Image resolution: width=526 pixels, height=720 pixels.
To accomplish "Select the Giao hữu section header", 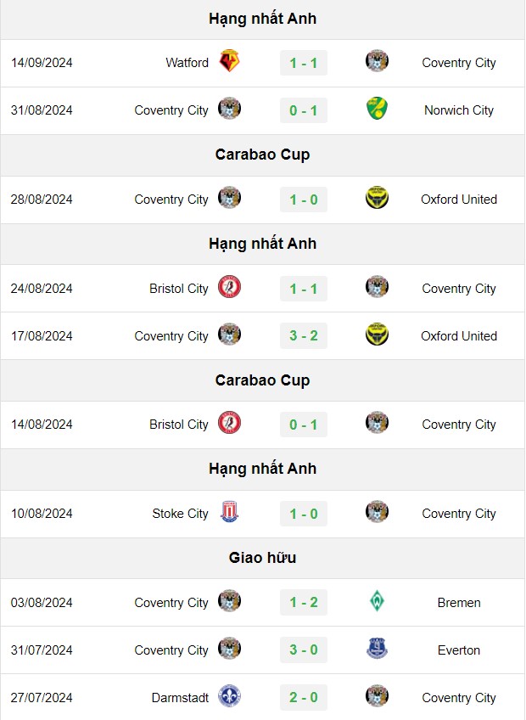I will pyautogui.click(x=262, y=558).
